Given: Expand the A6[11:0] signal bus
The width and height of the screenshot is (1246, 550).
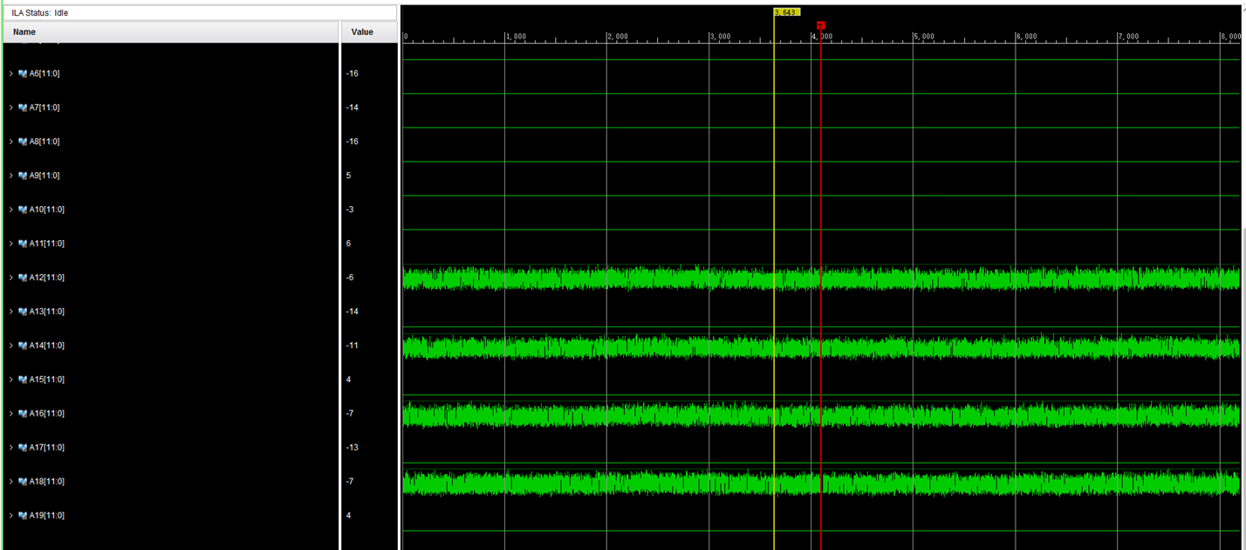Looking at the screenshot, I should pos(11,74).
